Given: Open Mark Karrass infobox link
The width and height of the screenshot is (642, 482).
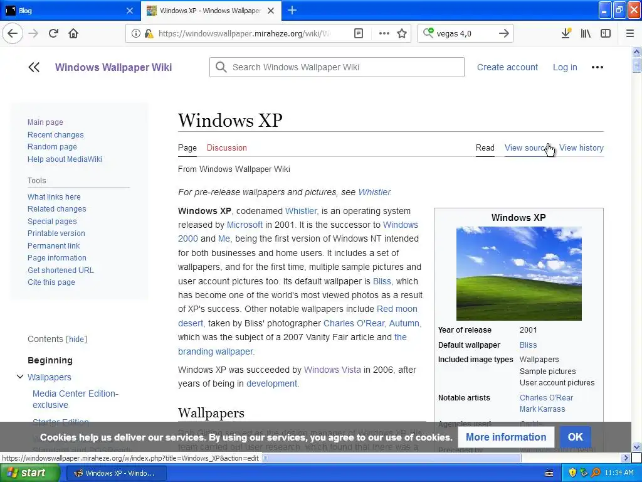Looking at the screenshot, I should [542, 409].
